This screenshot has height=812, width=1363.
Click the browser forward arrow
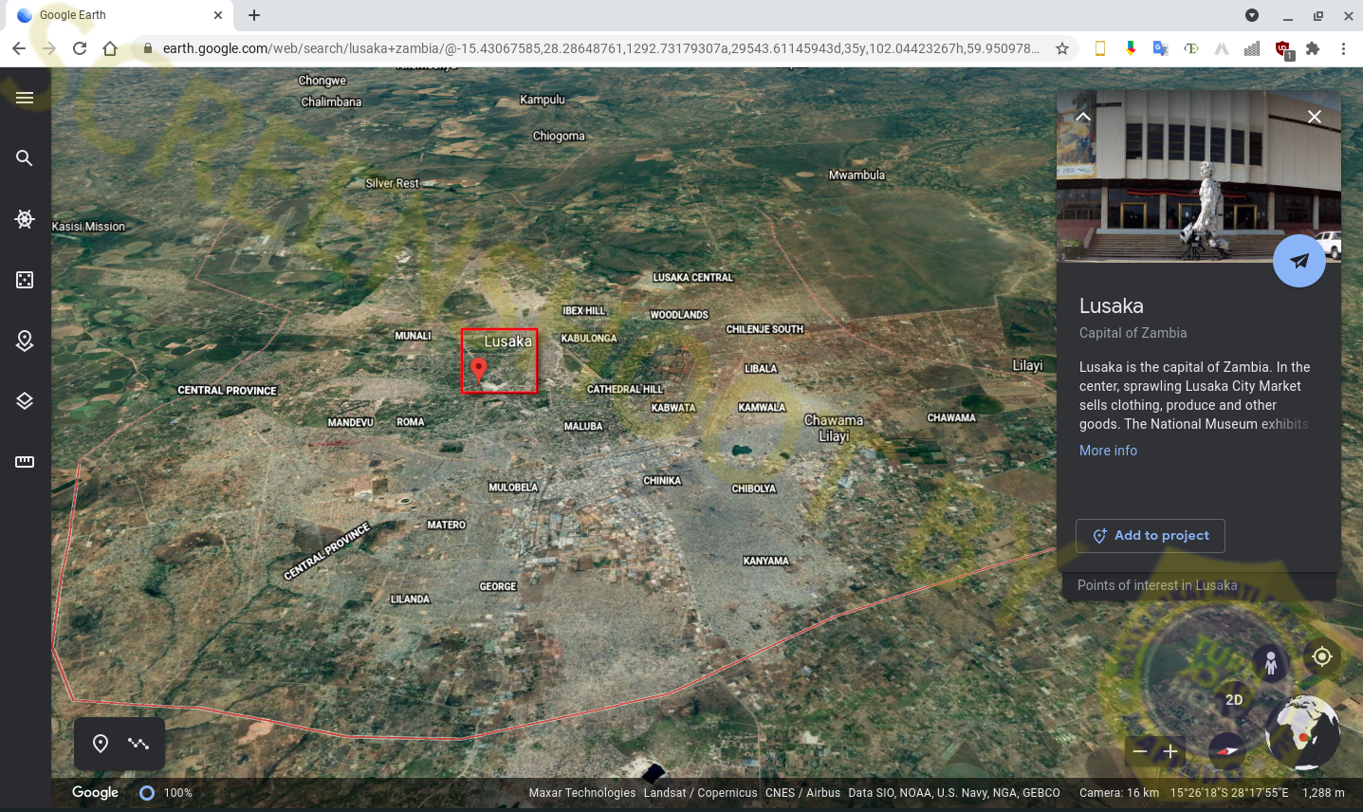[x=49, y=48]
